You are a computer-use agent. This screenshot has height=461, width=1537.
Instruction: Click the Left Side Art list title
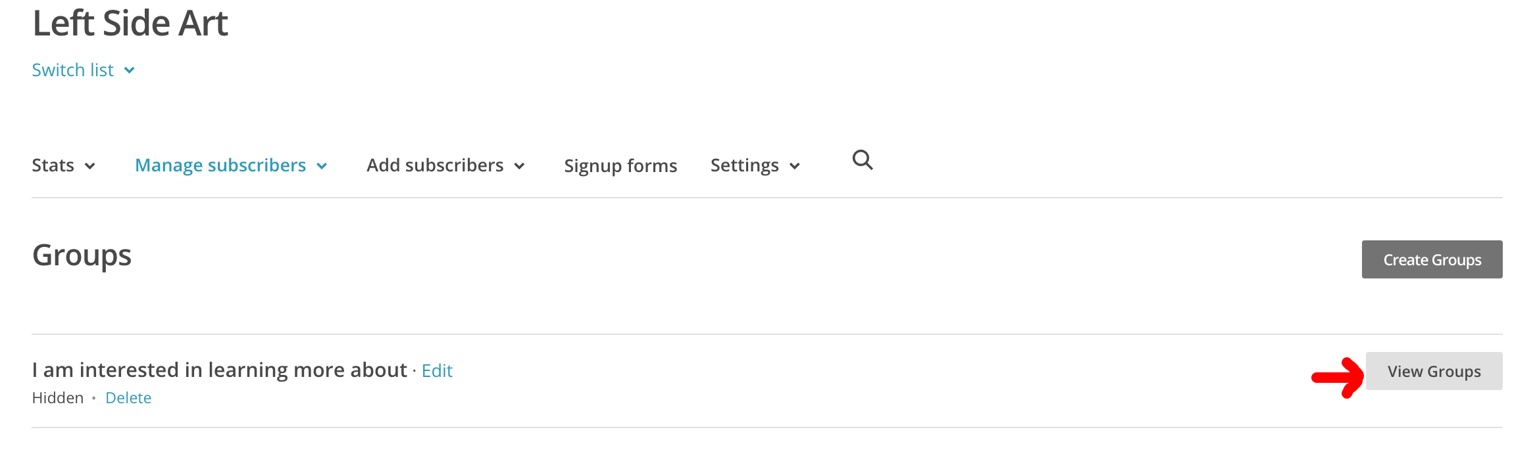[130, 23]
